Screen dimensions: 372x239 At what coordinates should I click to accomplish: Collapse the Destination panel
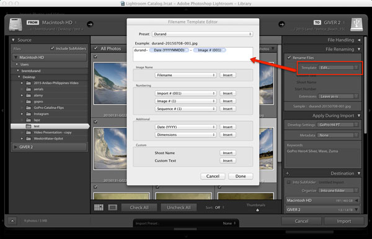coord(359,173)
